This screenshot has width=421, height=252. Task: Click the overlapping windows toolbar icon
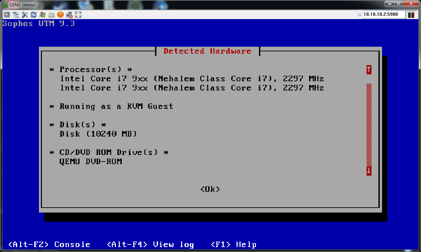point(16,14)
